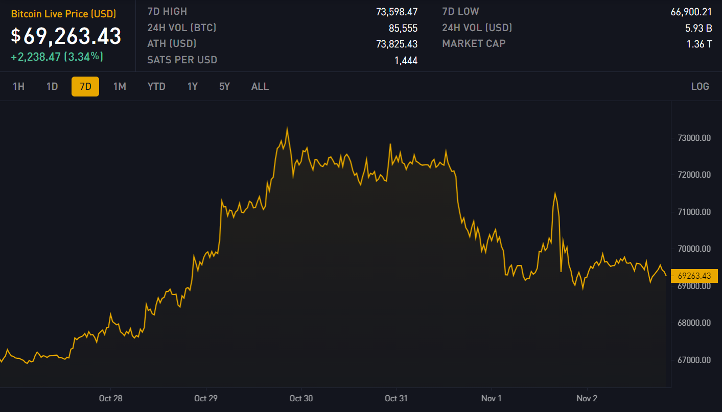
Task: Open the 5Y chart range
Action: pyautogui.click(x=224, y=86)
